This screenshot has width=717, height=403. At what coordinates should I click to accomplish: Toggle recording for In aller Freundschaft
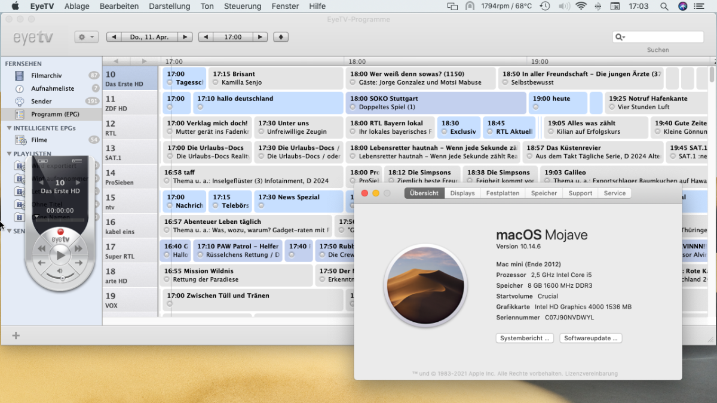coord(505,82)
